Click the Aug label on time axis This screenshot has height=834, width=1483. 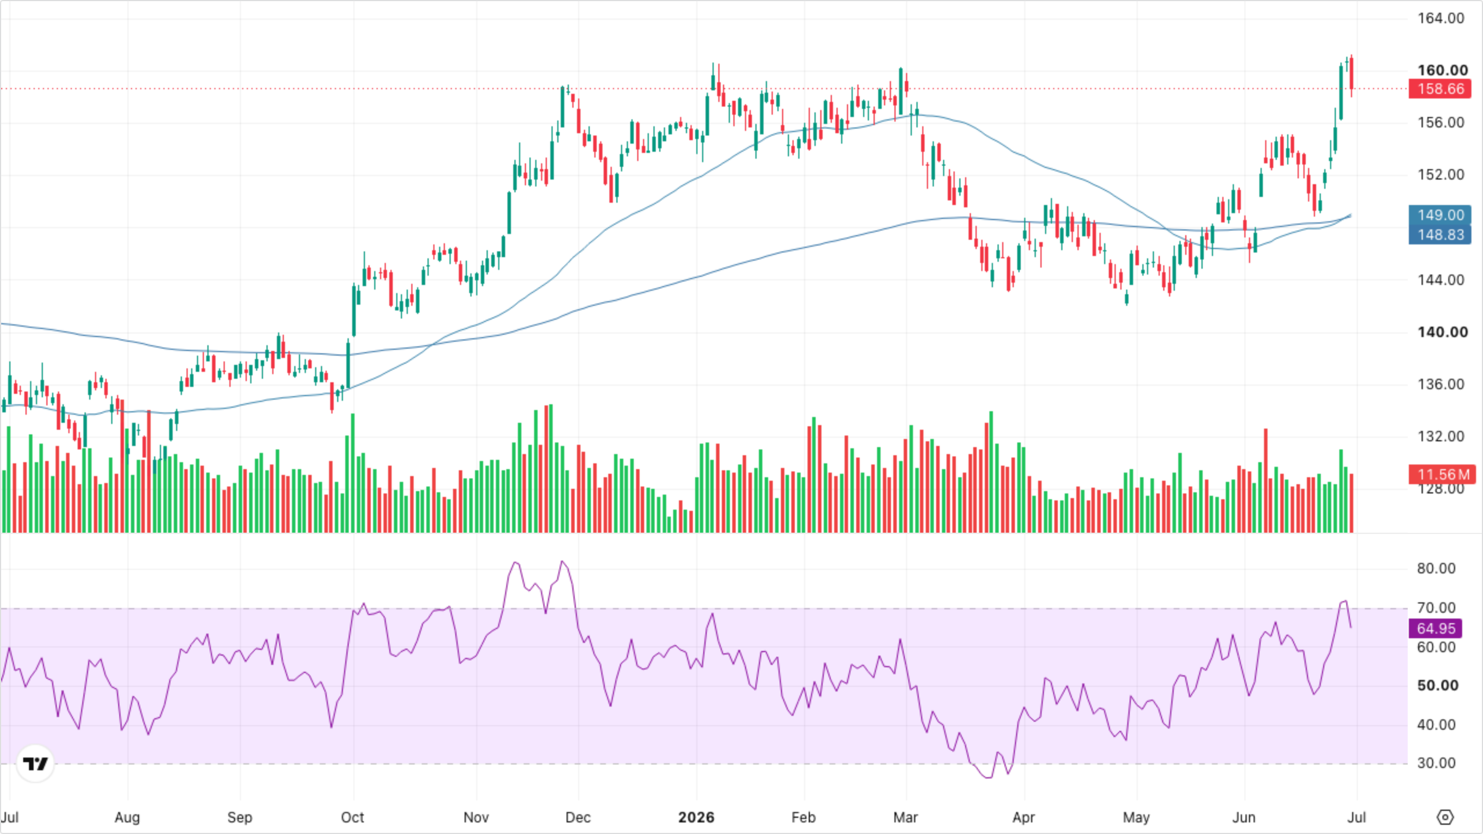click(127, 817)
